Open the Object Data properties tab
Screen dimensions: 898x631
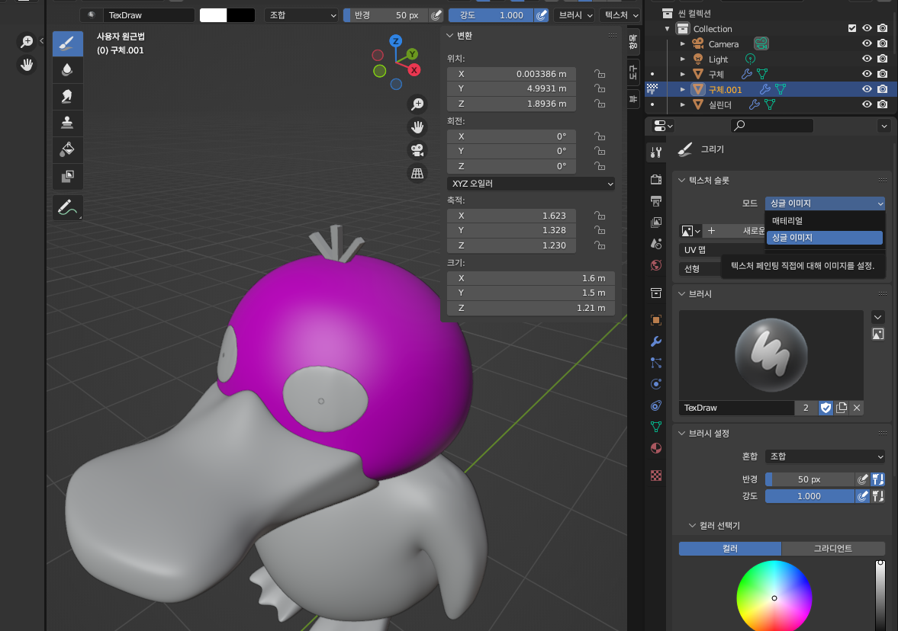point(655,427)
